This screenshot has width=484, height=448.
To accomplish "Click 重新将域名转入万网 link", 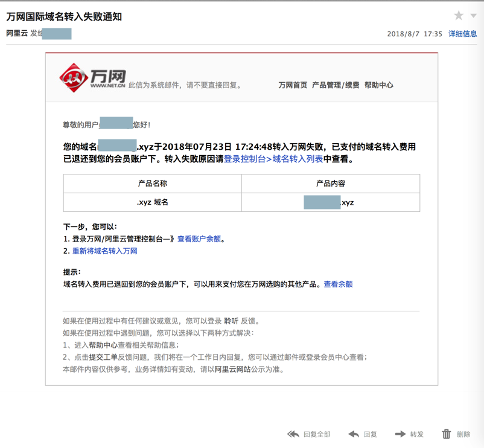I will click(104, 251).
